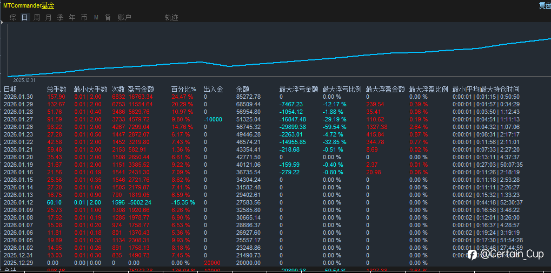Viewport: 551px width, 273px height.
Task: Click -29899.38 in the 2026.01.26 row
Action: tap(293, 127)
